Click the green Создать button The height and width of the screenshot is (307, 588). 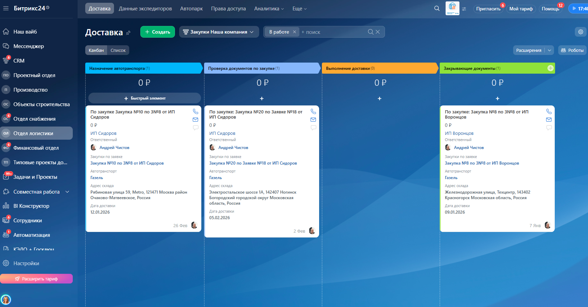[x=158, y=32]
